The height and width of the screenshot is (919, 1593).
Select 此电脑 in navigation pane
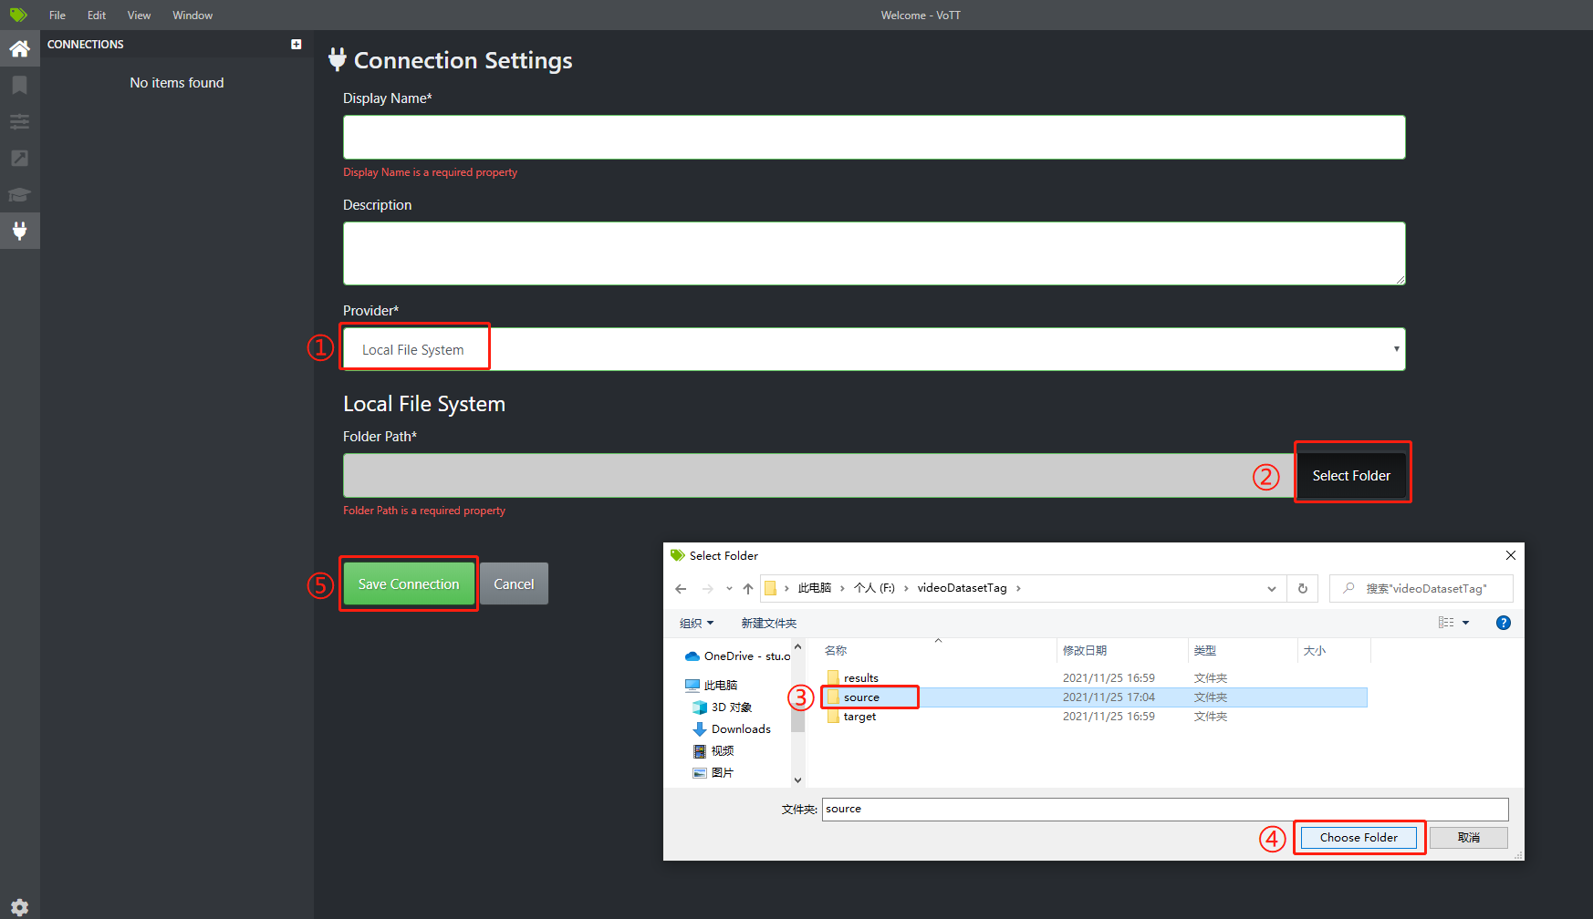711,685
